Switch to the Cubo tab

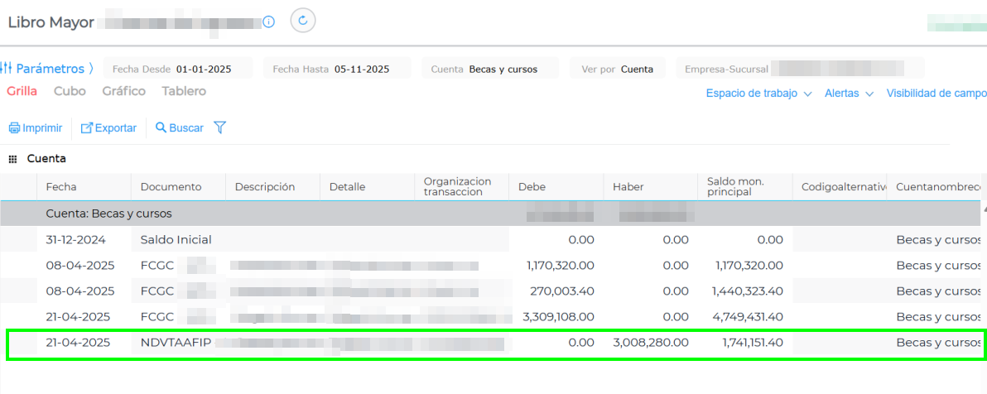tap(70, 91)
